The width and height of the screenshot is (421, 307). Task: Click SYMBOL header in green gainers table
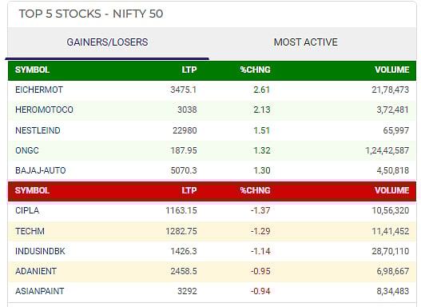point(32,70)
